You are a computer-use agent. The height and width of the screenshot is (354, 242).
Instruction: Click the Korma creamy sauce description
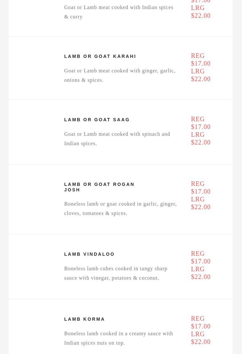(118, 338)
